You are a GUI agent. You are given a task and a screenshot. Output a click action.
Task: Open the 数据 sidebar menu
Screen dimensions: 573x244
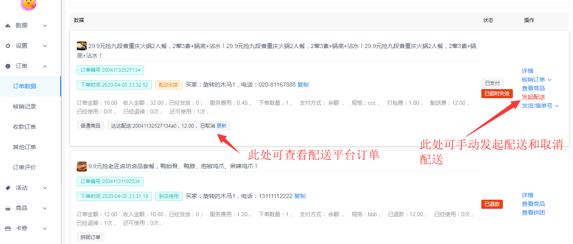(x=30, y=26)
